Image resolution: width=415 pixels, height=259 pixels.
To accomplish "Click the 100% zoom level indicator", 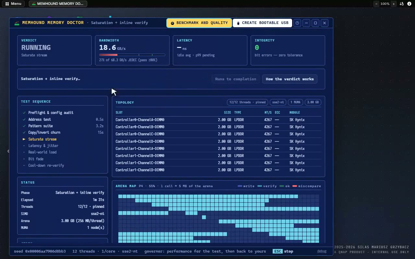I will click(385, 4).
